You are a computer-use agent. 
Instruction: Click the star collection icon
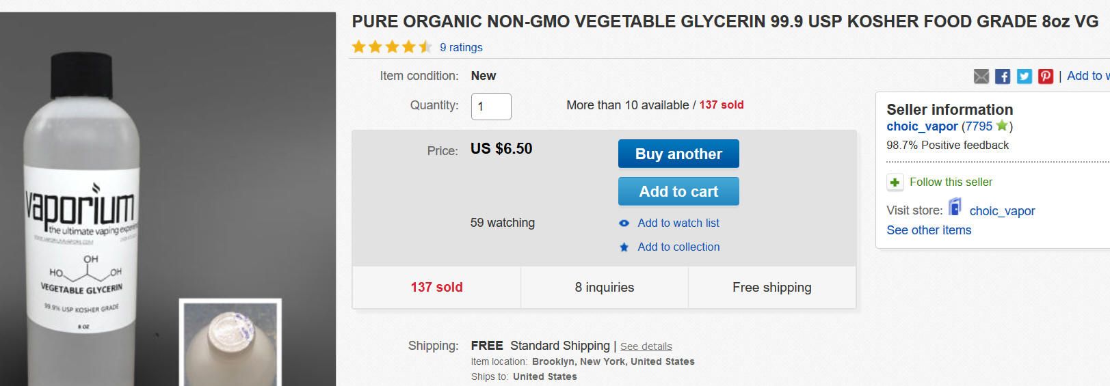tap(624, 247)
